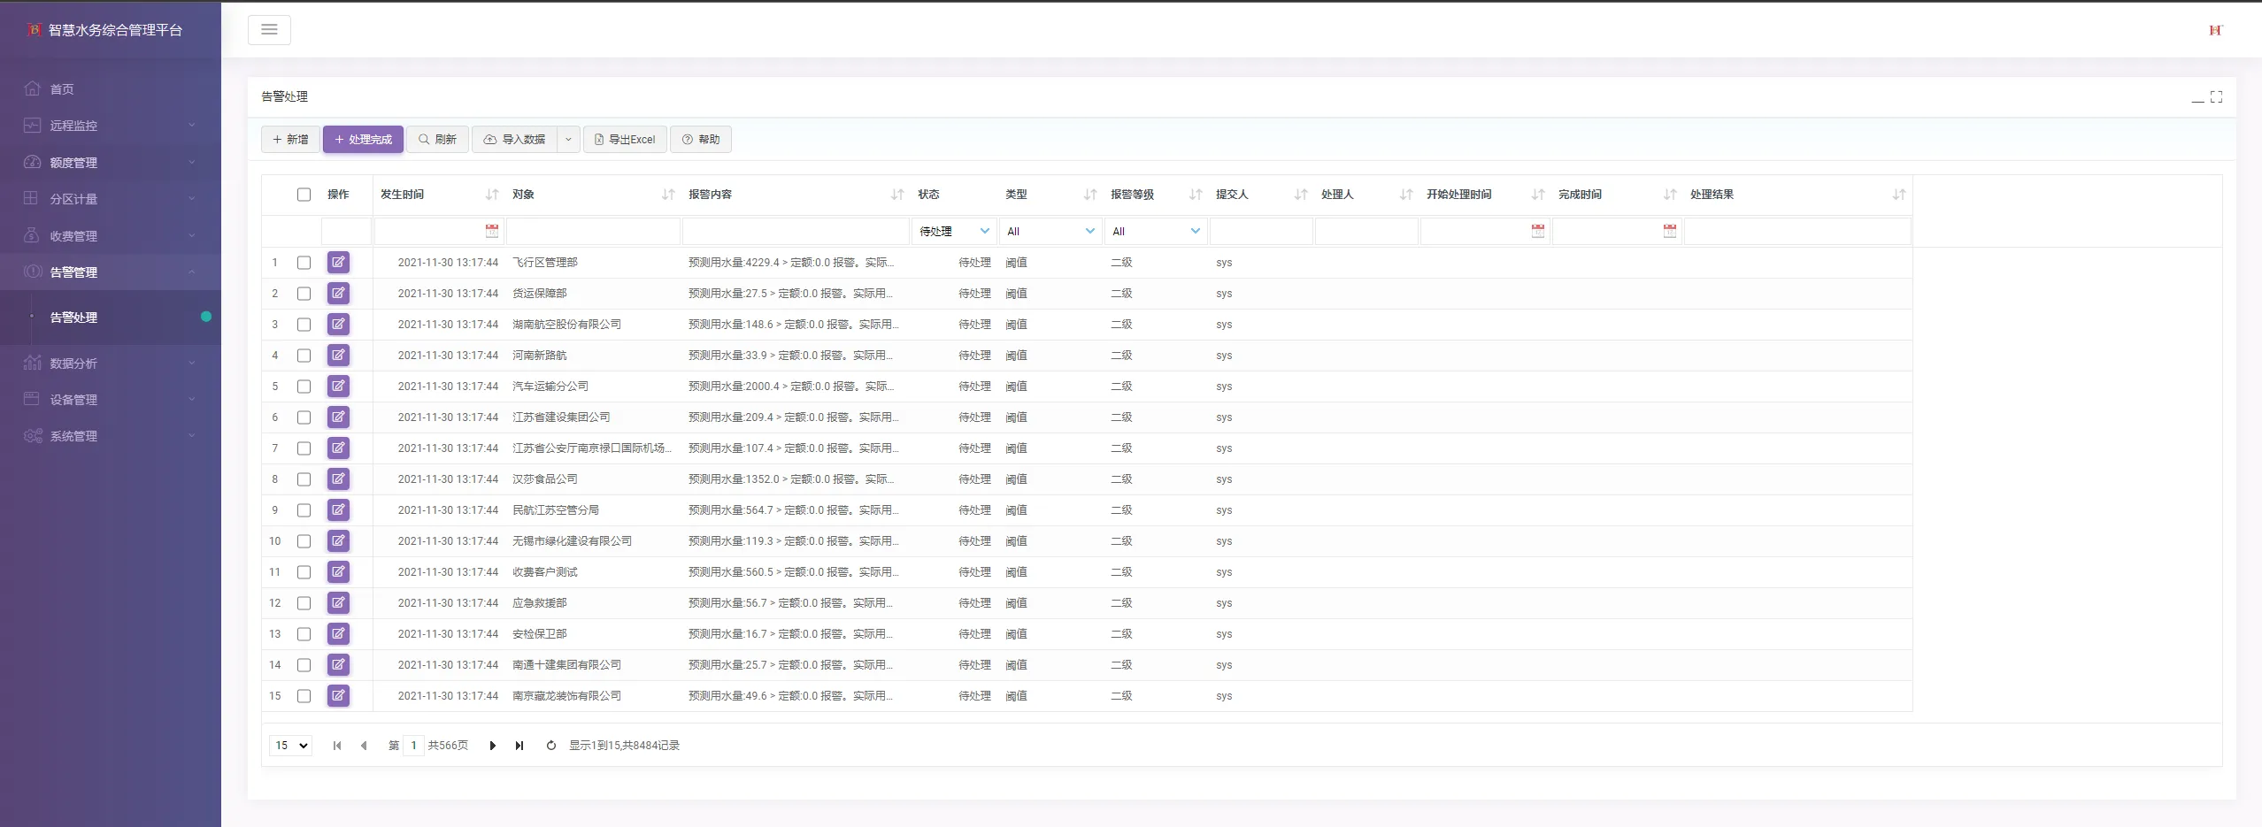Open calendar picker in 完成时间 filter
Viewport: 2262px width, 827px height.
pos(1670,231)
